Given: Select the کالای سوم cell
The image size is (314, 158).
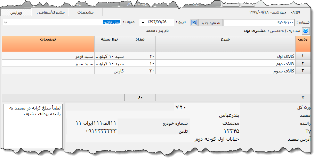Looking at the screenshot, I should (x=225, y=71).
